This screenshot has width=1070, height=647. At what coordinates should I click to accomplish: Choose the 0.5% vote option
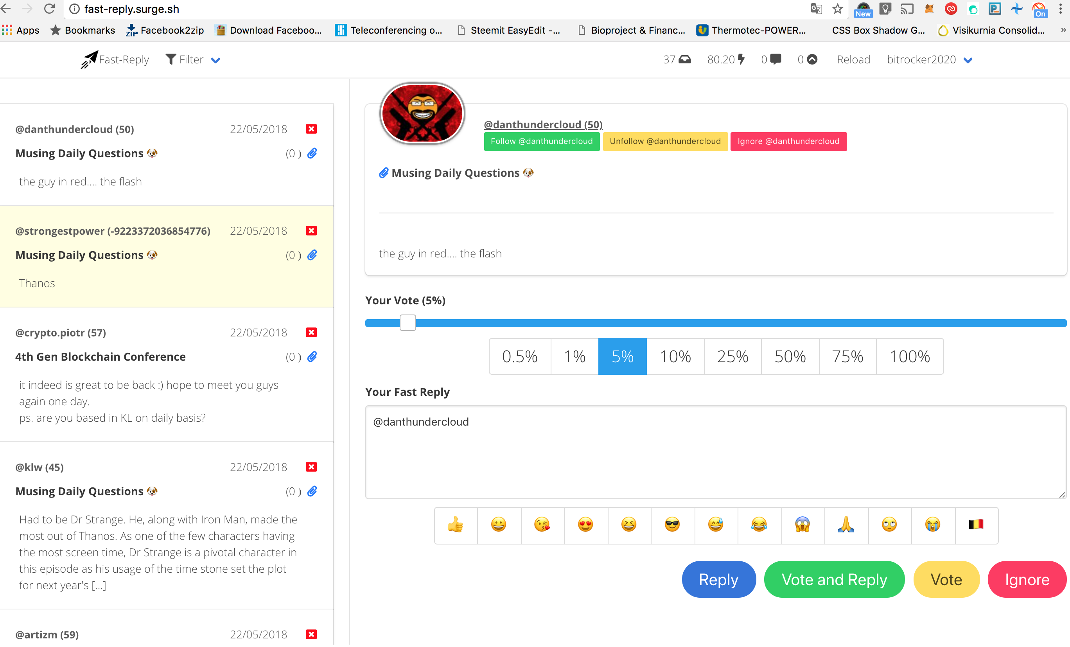point(519,356)
